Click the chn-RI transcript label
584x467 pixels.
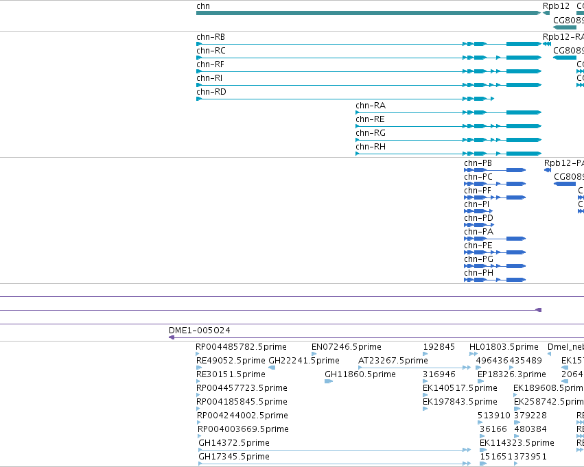209,78
